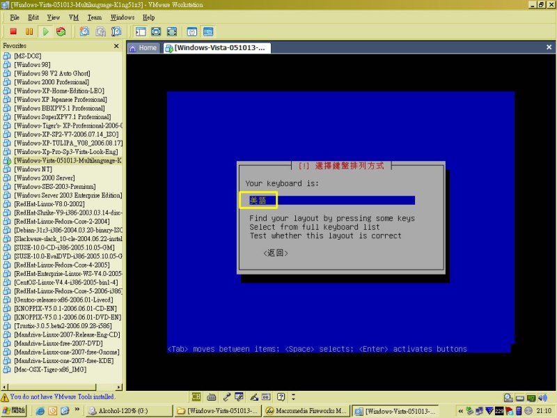Select [Trustix-3.0.5.beta2] favorite
Viewport: 557px width, 418px height.
tap(63, 325)
